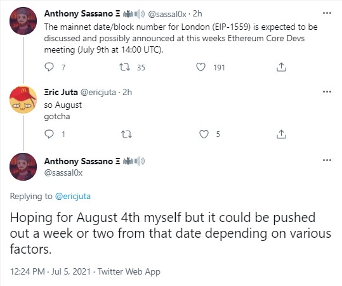This screenshot has height=286, width=342.
Task: Open the 12:24 PM Jul 5, 2021 timestamp
Action: click(x=50, y=271)
